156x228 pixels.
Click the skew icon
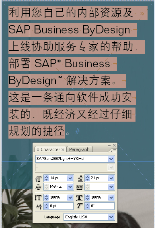[x=80, y=206]
